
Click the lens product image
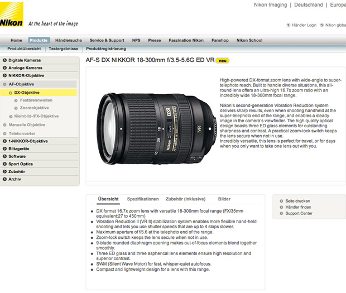coord(157,129)
